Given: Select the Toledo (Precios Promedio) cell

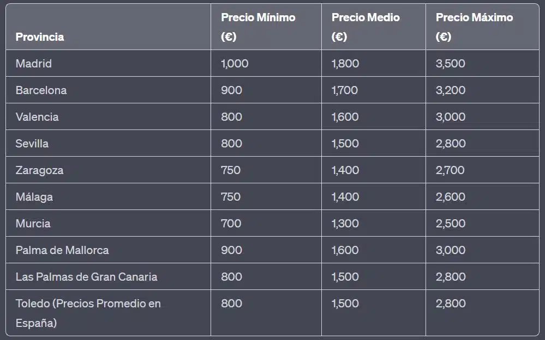Looking at the screenshot, I should [x=88, y=313].
